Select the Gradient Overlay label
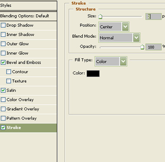 23,109
